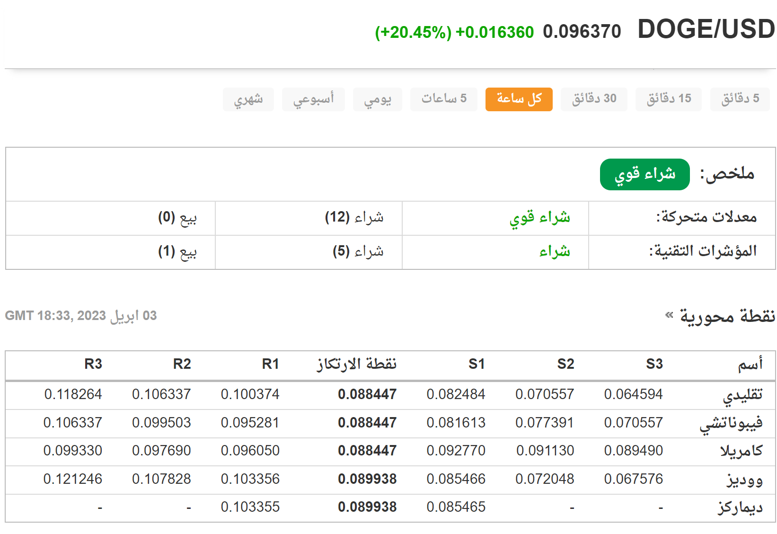Click ووديز S1 value 0.085466
The height and width of the screenshot is (534, 777).
click(456, 479)
